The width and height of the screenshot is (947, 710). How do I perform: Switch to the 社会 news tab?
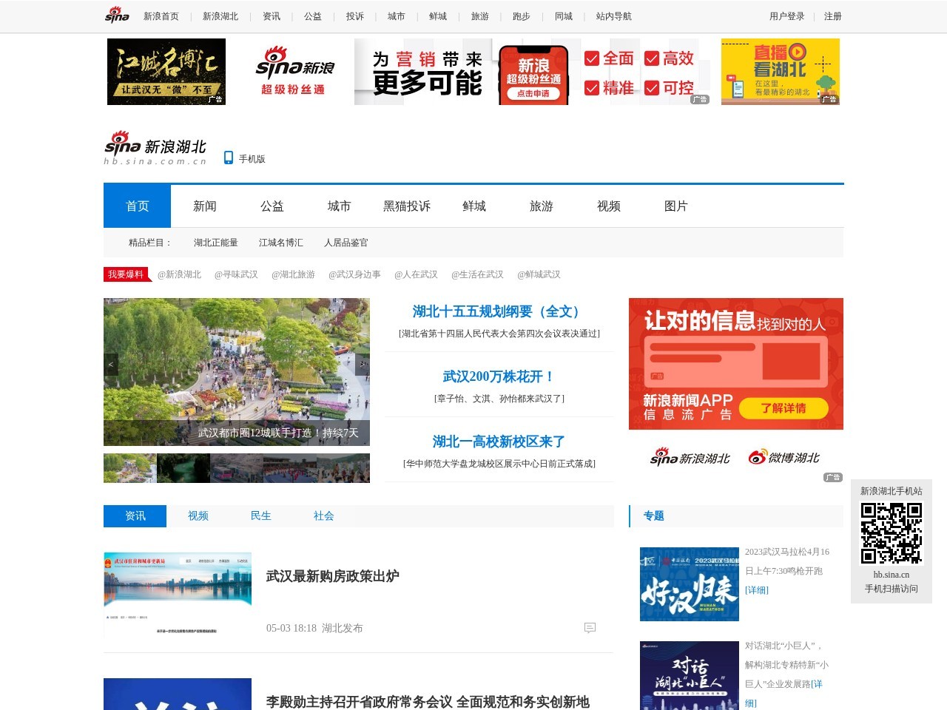click(x=324, y=516)
